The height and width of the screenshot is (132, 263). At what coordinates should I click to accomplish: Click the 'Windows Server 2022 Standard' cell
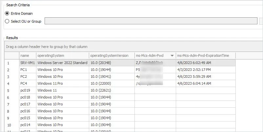click(x=63, y=63)
